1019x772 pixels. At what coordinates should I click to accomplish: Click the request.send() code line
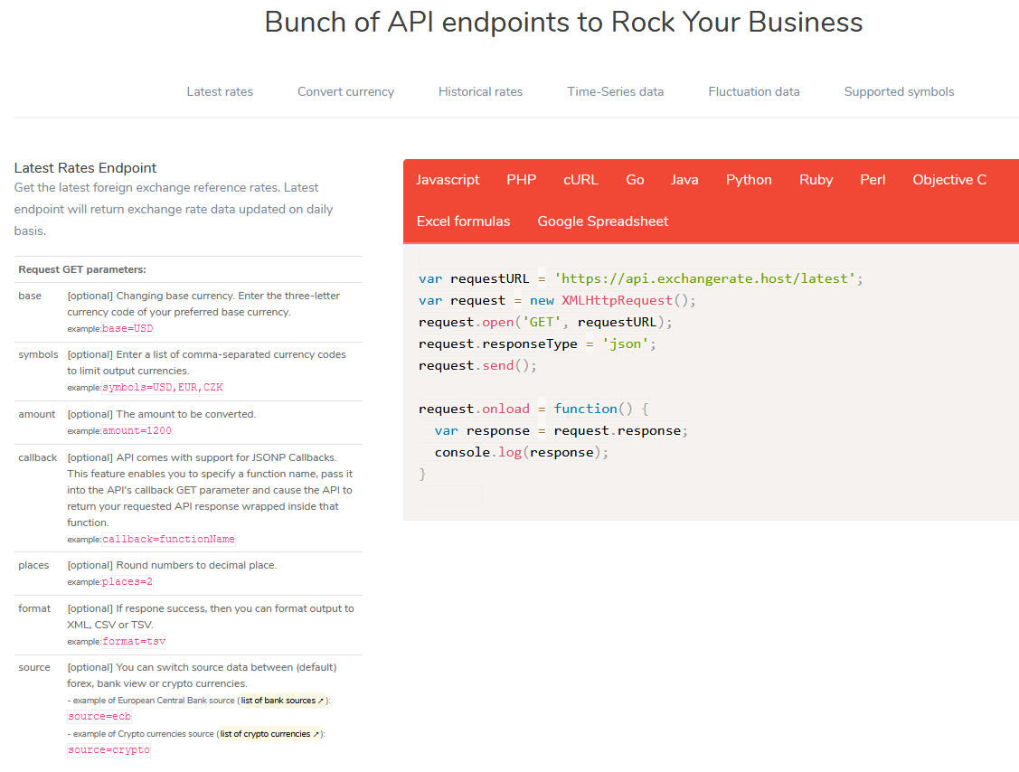(477, 365)
